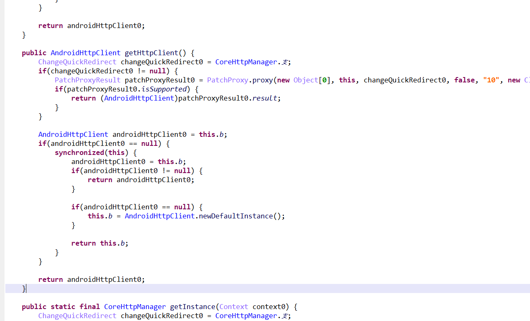This screenshot has width=530, height=321.
Task: Click the green 0 index inside Object[0]
Action: 324,80
